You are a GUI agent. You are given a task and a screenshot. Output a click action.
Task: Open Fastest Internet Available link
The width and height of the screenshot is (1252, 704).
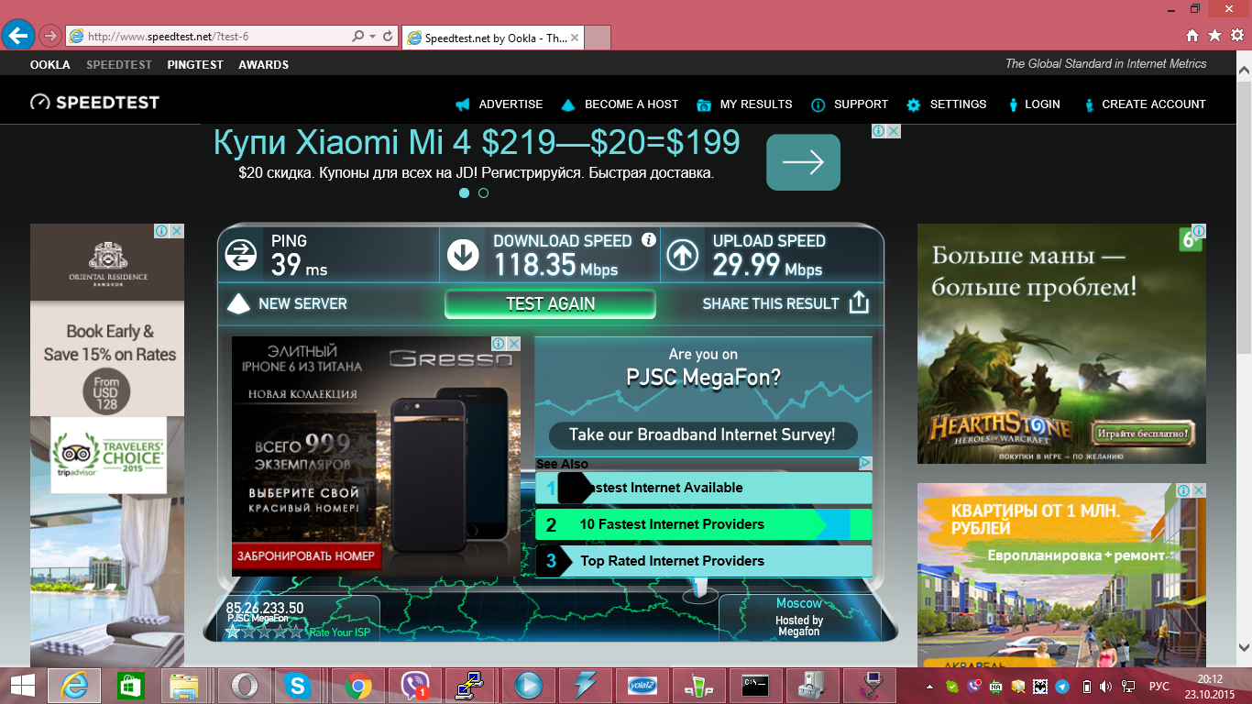[x=704, y=488]
